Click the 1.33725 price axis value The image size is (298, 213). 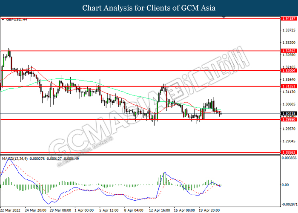point(289,30)
